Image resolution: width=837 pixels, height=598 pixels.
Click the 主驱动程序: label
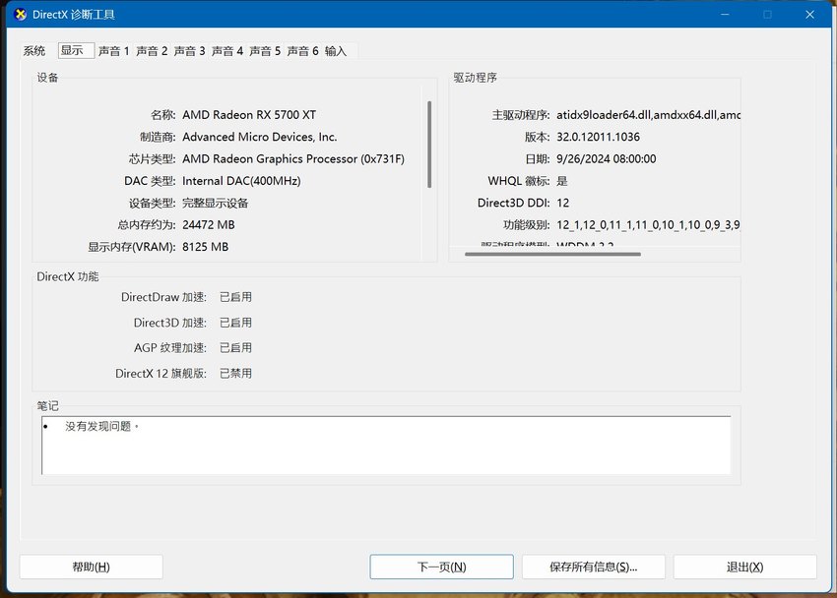(521, 115)
